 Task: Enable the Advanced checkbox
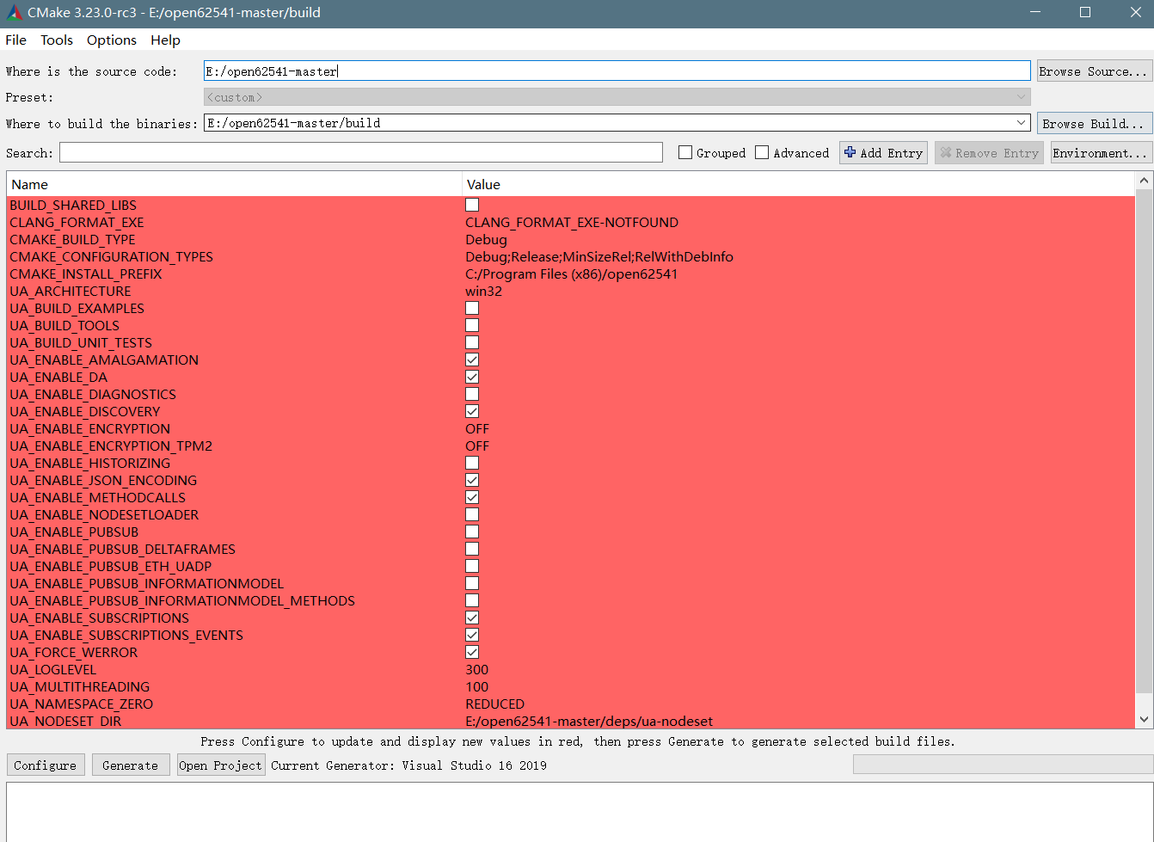pyautogui.click(x=762, y=153)
